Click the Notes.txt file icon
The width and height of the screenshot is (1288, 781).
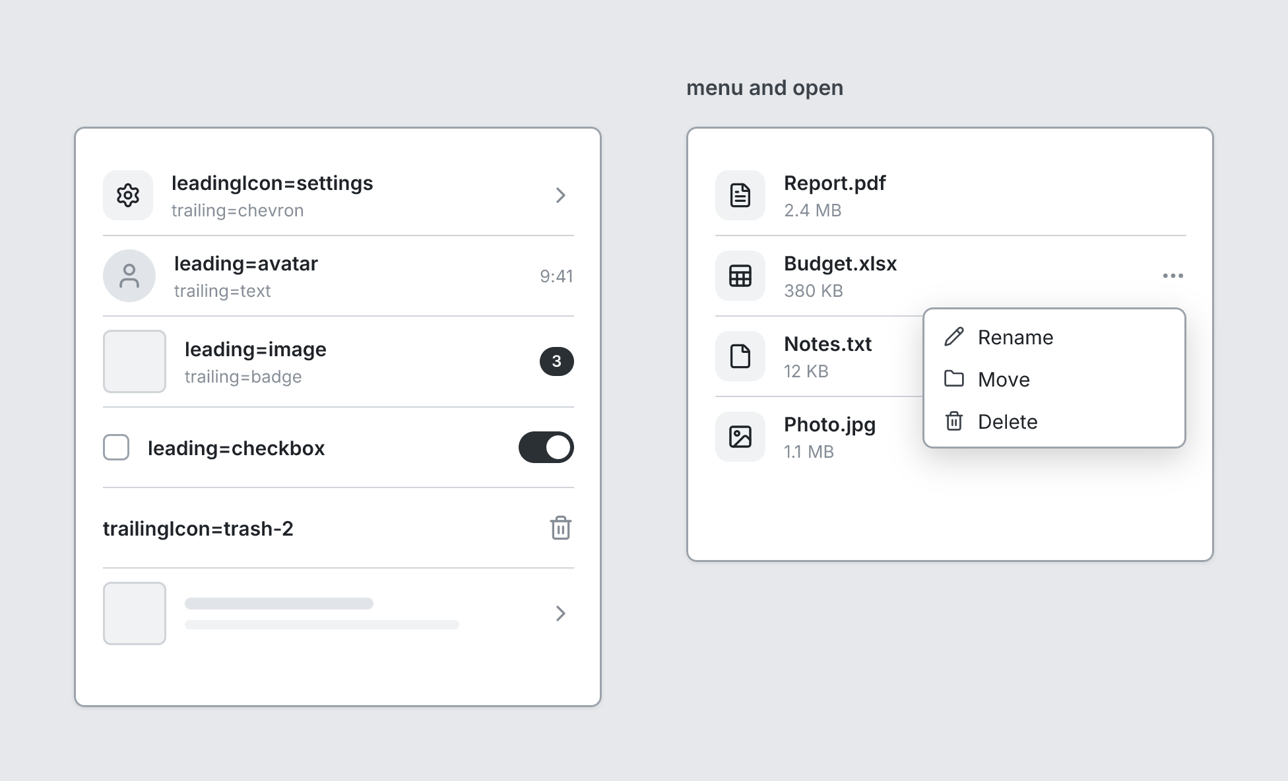pos(740,356)
